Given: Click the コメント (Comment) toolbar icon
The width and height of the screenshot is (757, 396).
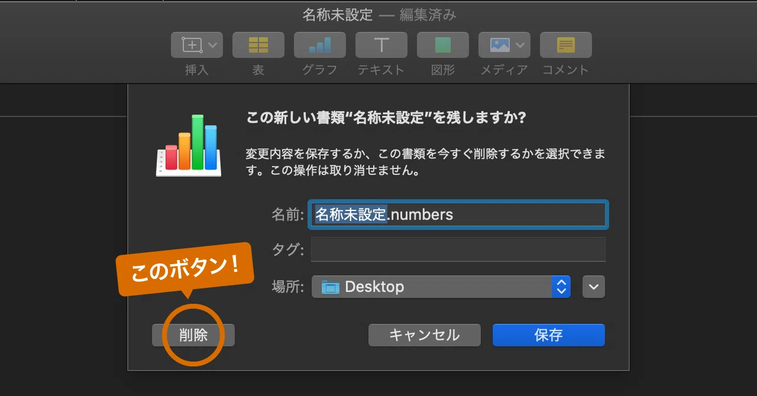Looking at the screenshot, I should coord(566,45).
